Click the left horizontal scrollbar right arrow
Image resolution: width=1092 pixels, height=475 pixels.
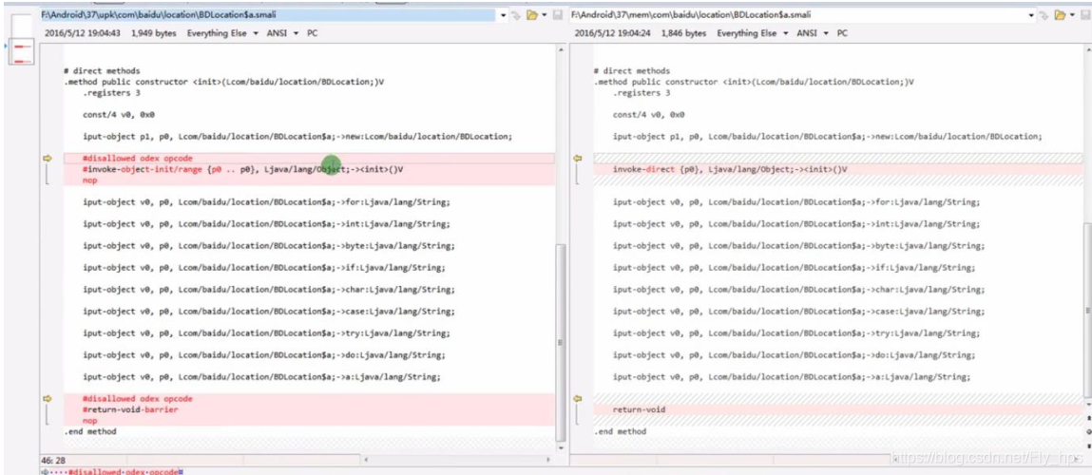(550, 460)
